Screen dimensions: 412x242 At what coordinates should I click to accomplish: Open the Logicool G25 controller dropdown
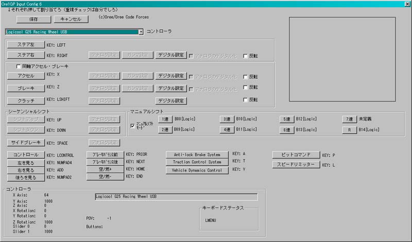point(141,32)
